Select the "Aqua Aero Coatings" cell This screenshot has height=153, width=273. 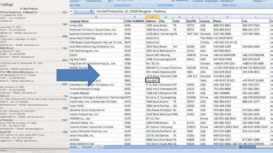click(x=97, y=38)
